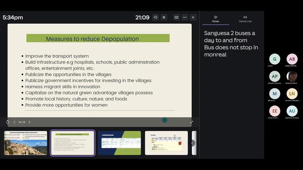The height and width of the screenshot is (170, 303).
Task: Select the cream slide thumbnail after COMPARISON
Action: point(166,143)
